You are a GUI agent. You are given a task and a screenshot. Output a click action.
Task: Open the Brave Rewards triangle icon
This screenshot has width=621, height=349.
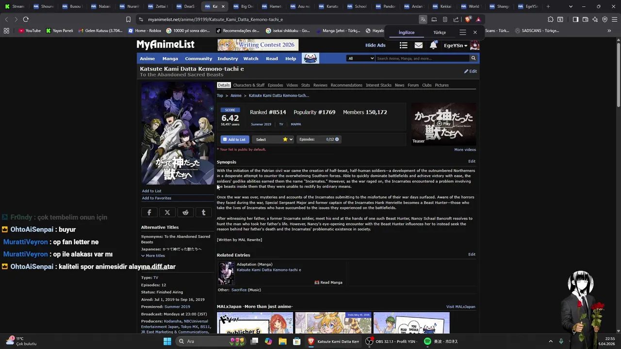coord(478,19)
